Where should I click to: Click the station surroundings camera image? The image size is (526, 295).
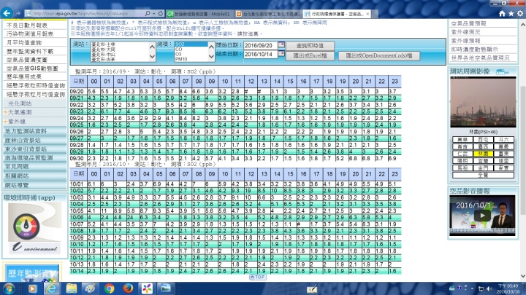point(483,102)
